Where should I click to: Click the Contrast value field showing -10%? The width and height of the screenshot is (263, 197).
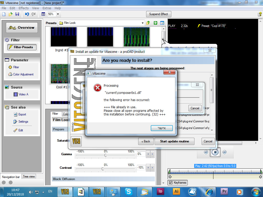pyautogui.click(x=141, y=168)
